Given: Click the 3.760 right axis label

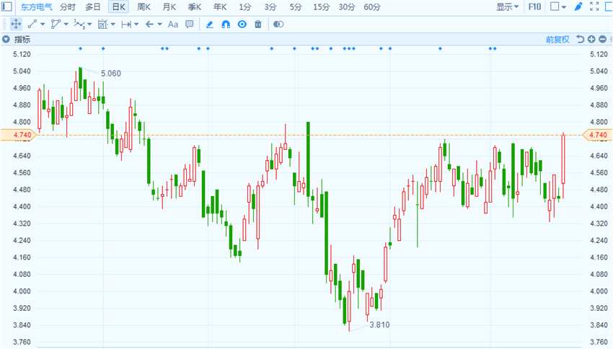Looking at the screenshot, I should 599,342.
